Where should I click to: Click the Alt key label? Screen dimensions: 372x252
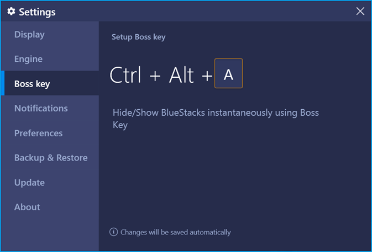pos(181,75)
